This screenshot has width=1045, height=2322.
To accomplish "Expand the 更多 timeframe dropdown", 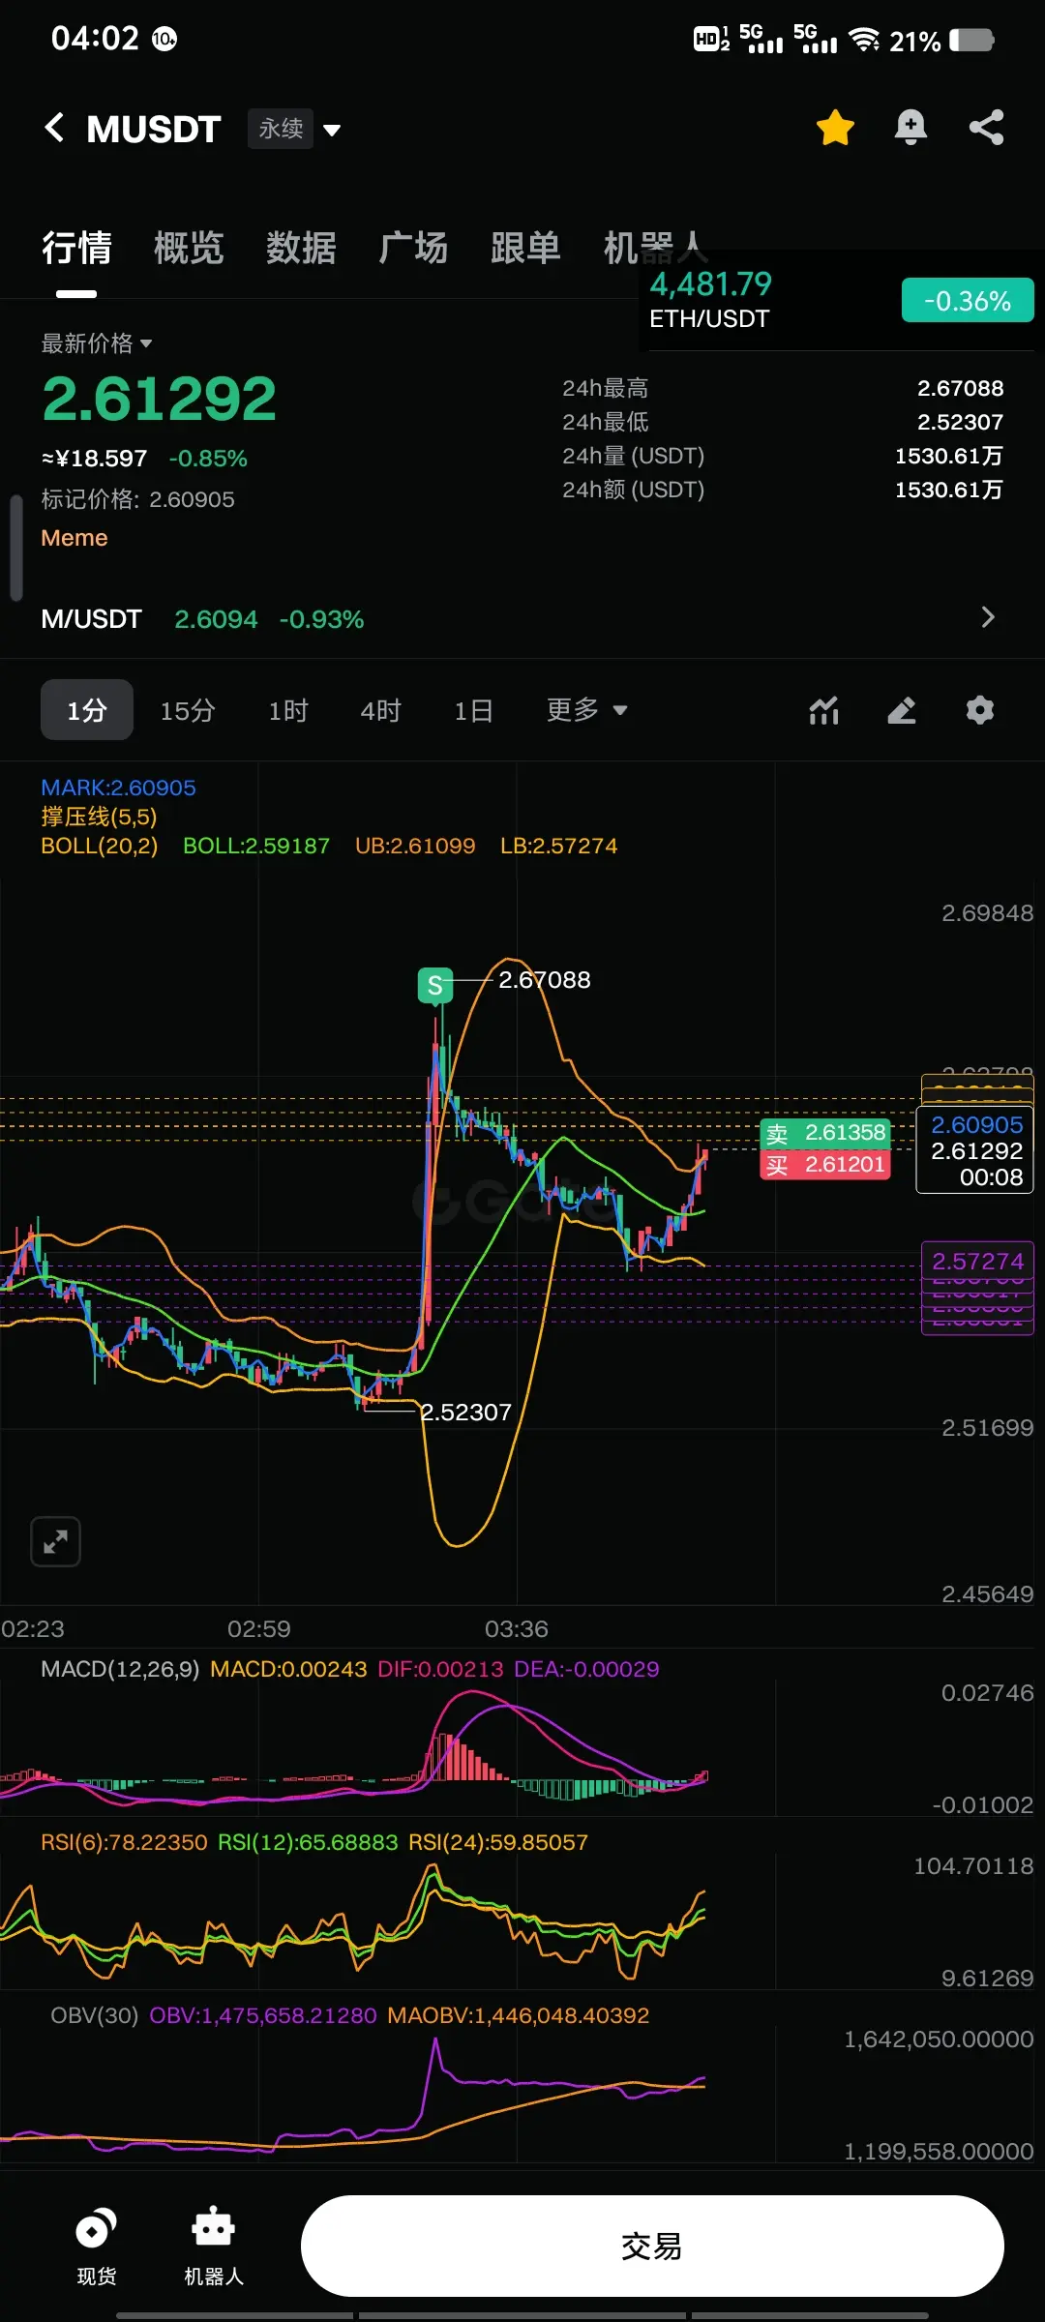I will coord(587,710).
